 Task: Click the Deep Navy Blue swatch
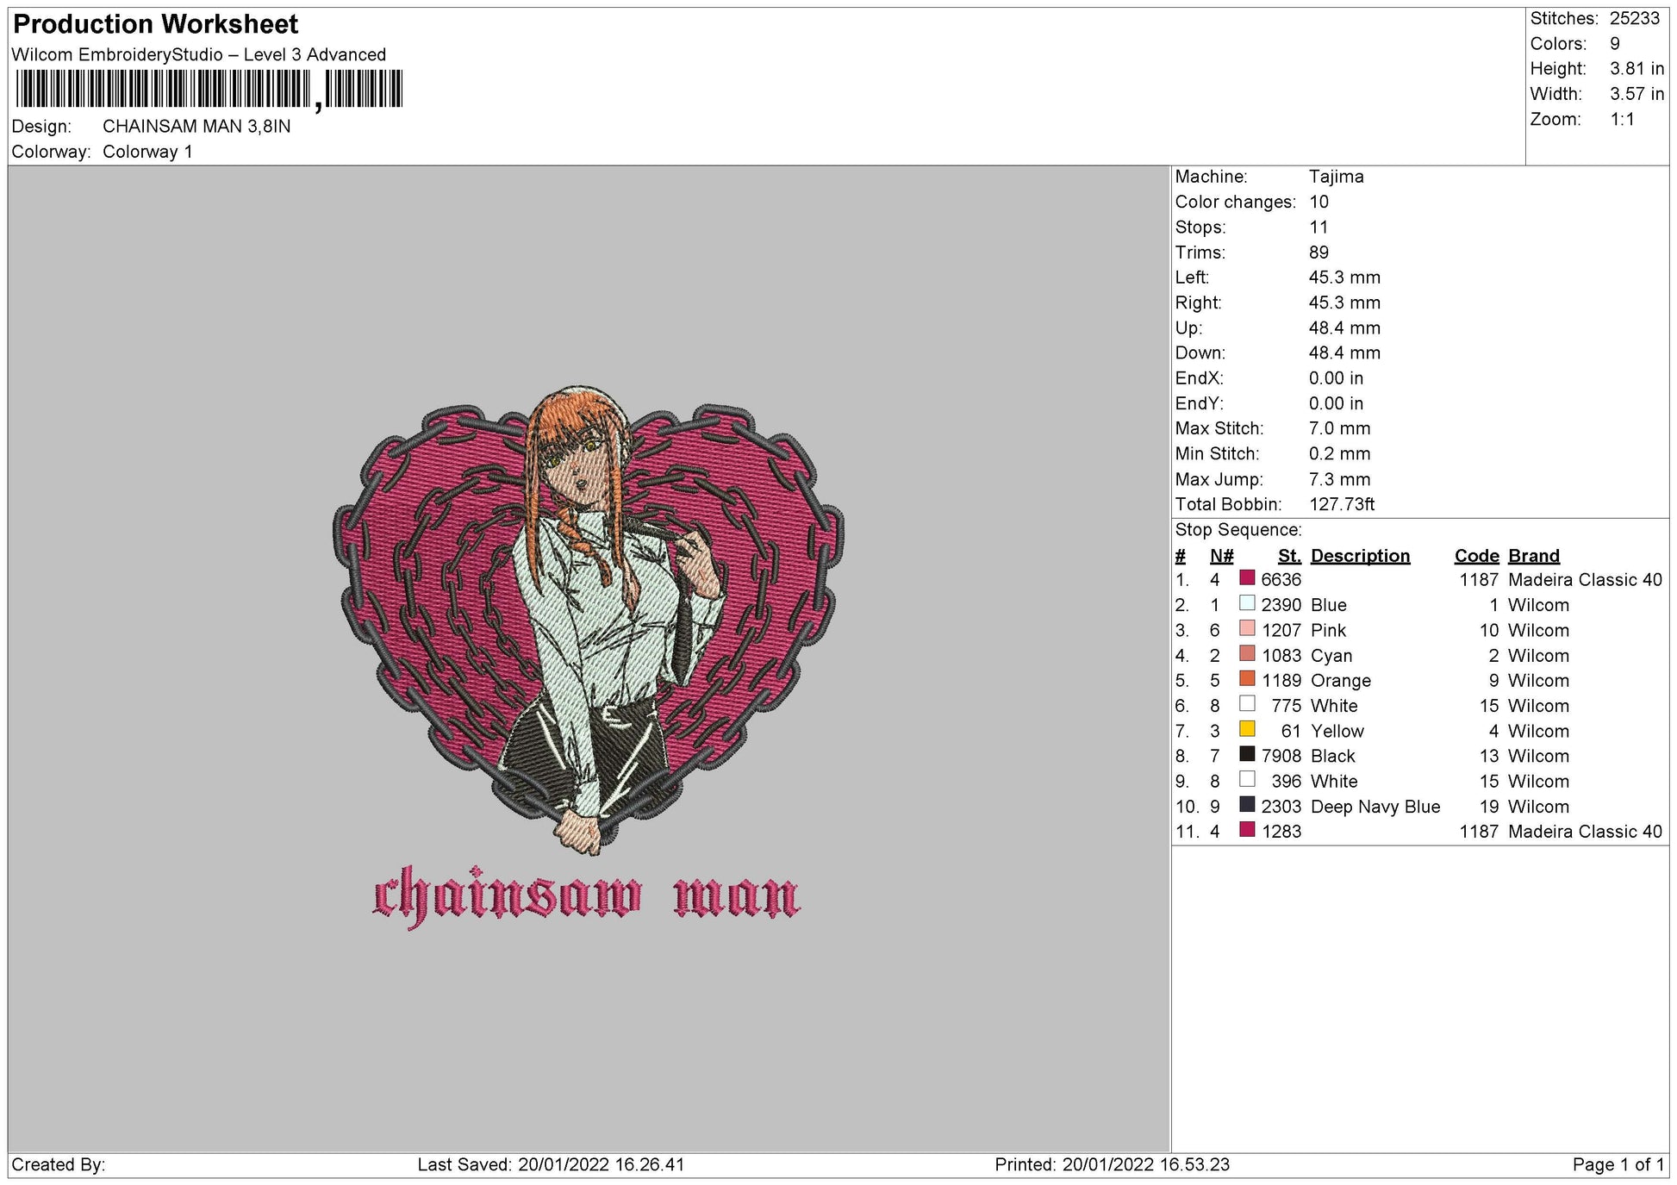coord(1247,805)
